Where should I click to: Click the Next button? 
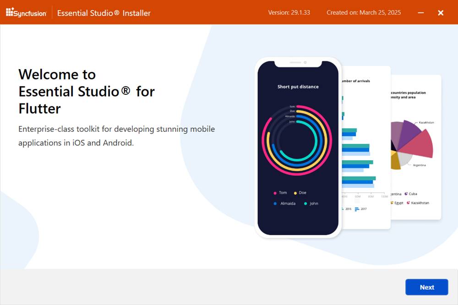coord(426,287)
